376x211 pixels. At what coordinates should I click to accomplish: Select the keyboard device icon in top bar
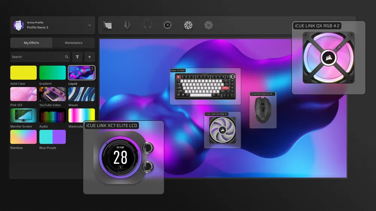108,25
